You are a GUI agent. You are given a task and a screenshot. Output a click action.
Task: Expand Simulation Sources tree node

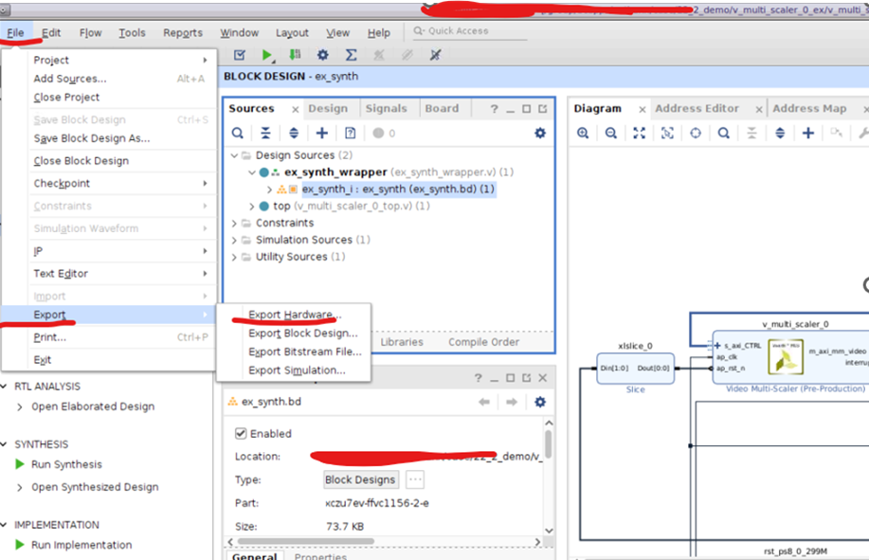coord(235,241)
